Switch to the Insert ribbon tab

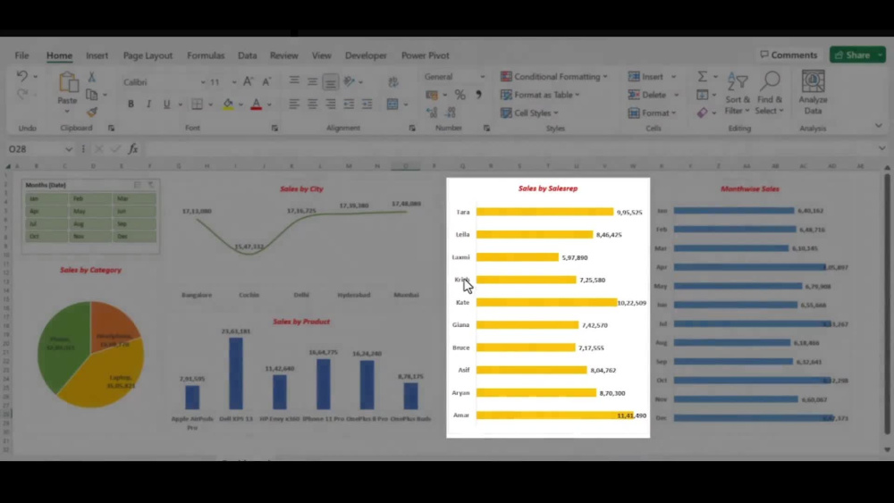(x=97, y=55)
